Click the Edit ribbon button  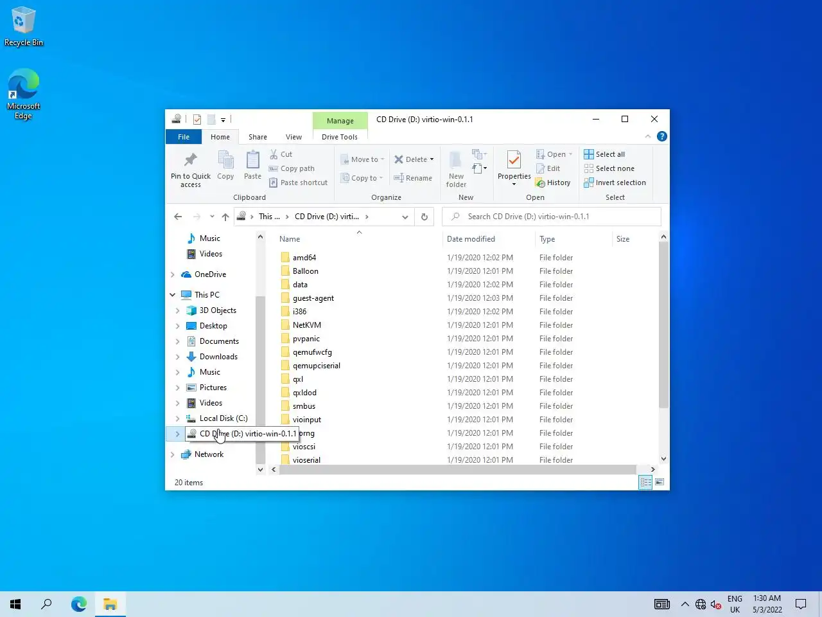click(548, 168)
